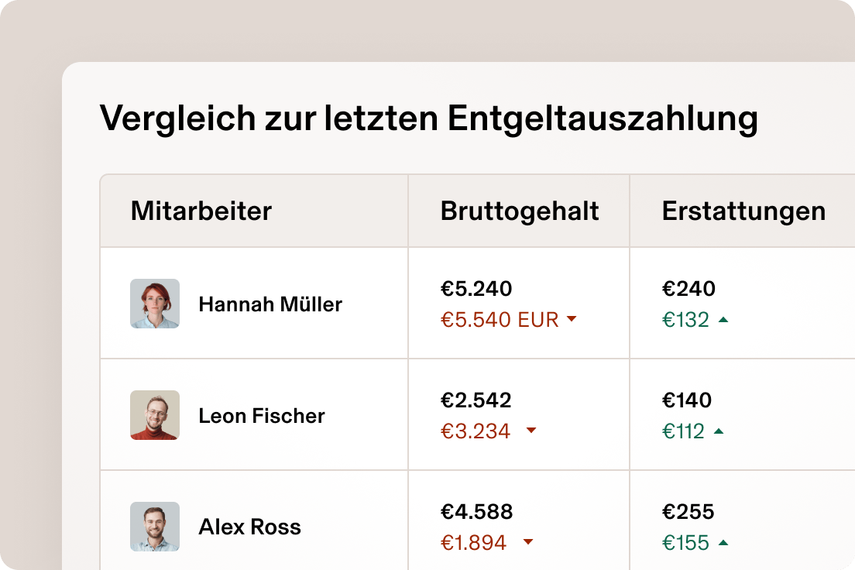Click the title Vergleich zur letzten Entgeltauszahlung
Viewport: 855px width, 570px height.
428,118
